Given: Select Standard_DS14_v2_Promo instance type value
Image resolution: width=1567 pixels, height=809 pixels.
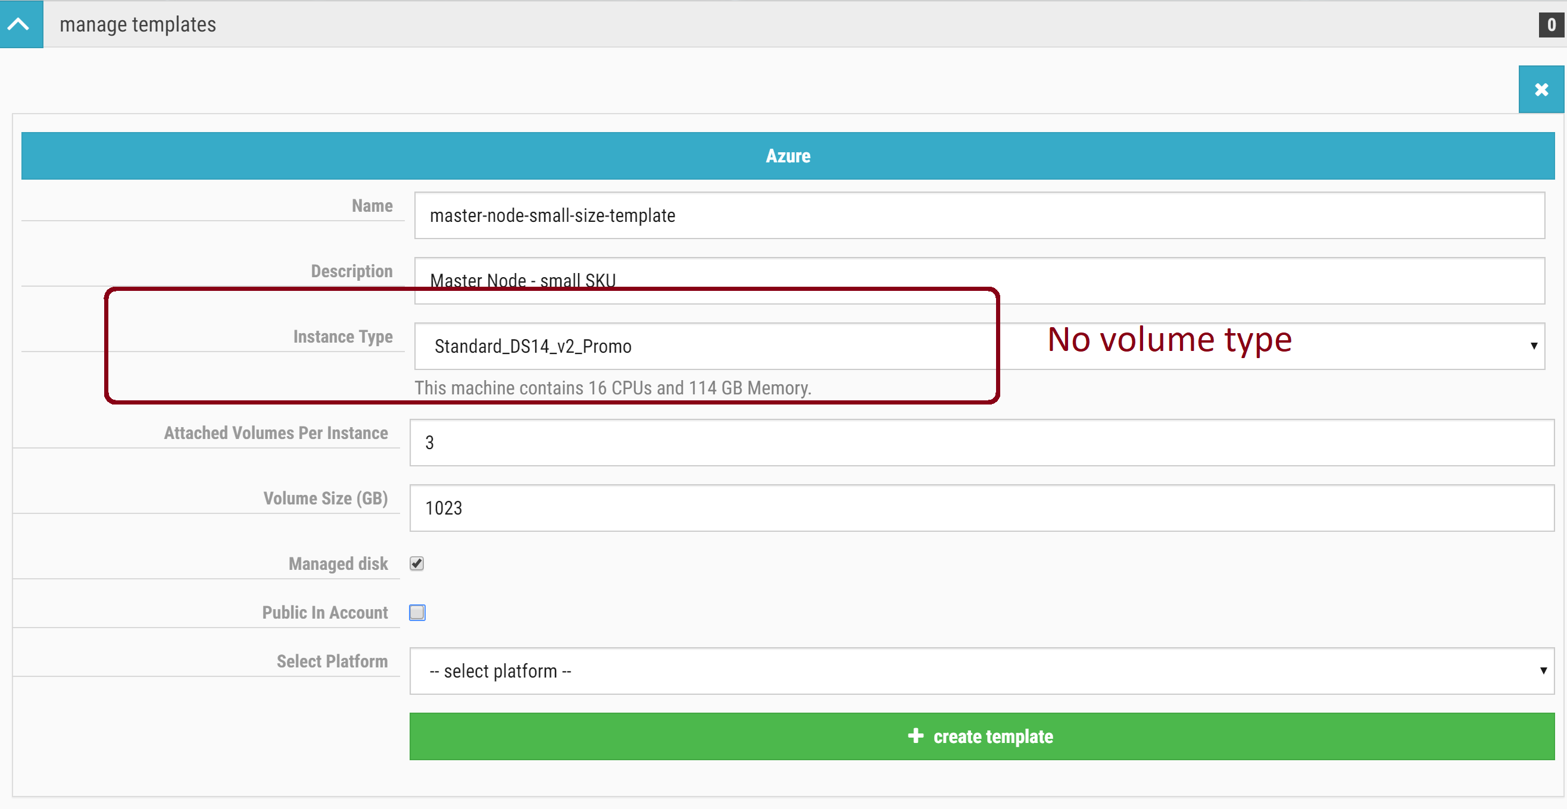Looking at the screenshot, I should [x=532, y=346].
